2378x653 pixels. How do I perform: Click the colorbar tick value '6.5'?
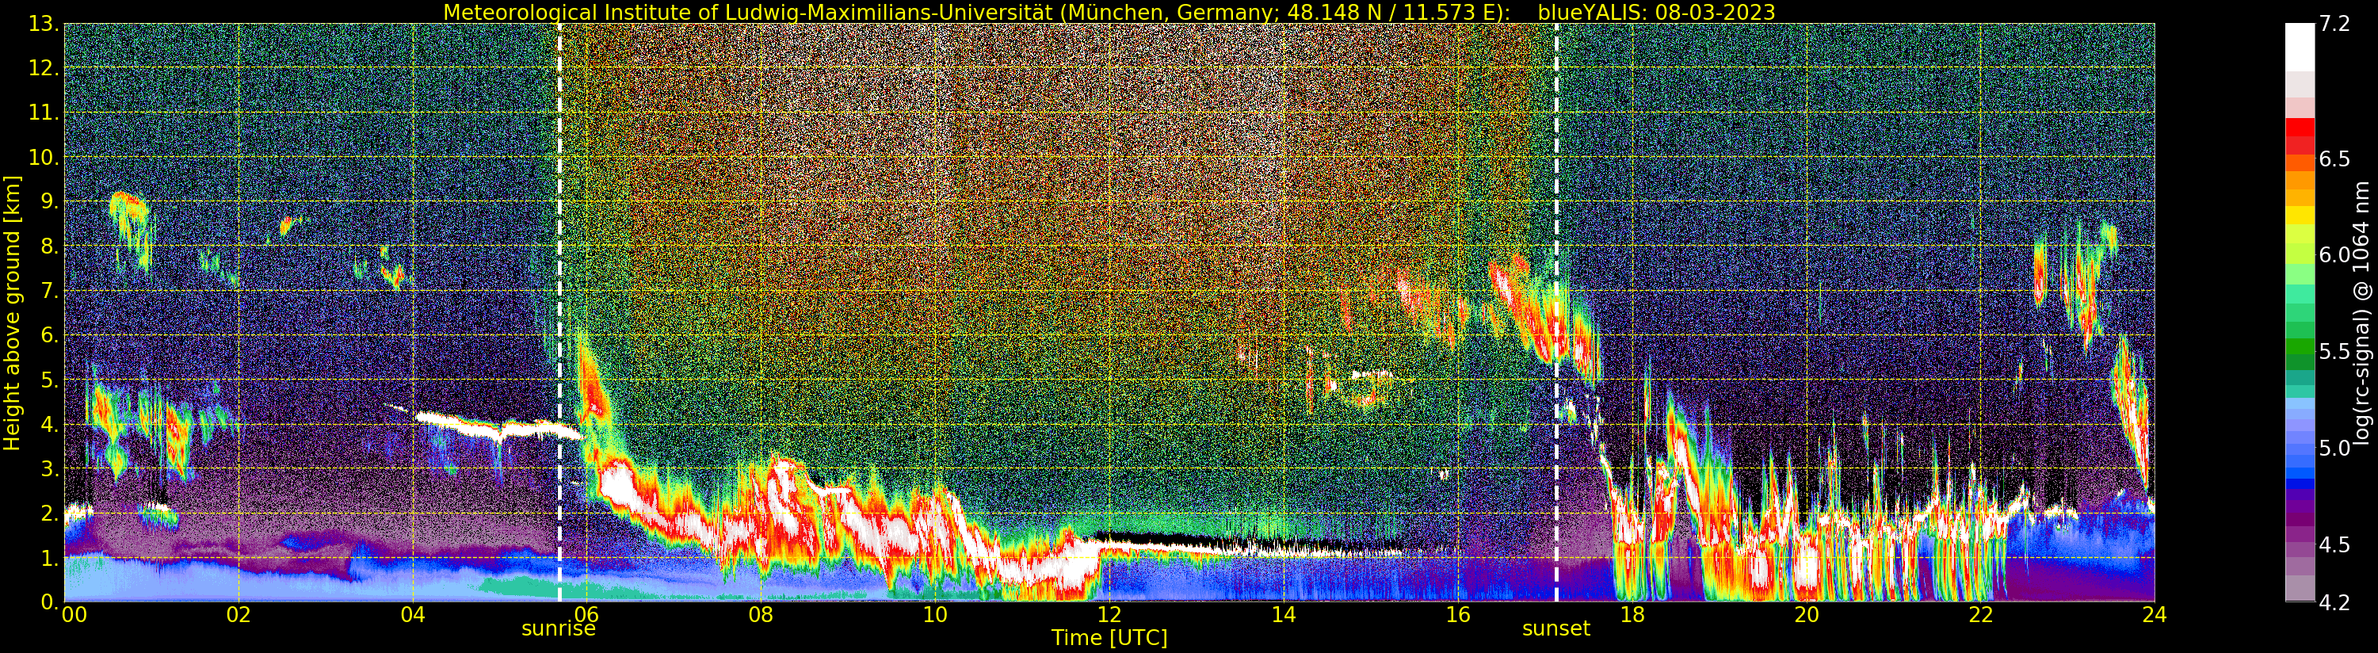point(2334,158)
